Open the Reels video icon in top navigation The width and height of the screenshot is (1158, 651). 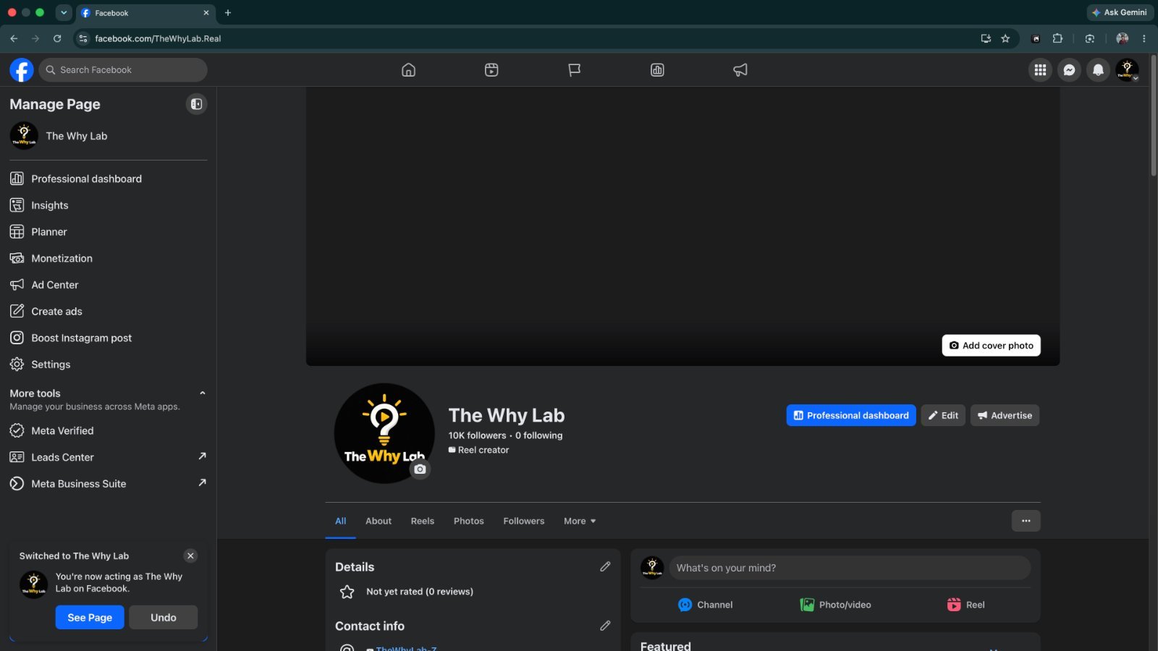pos(491,70)
